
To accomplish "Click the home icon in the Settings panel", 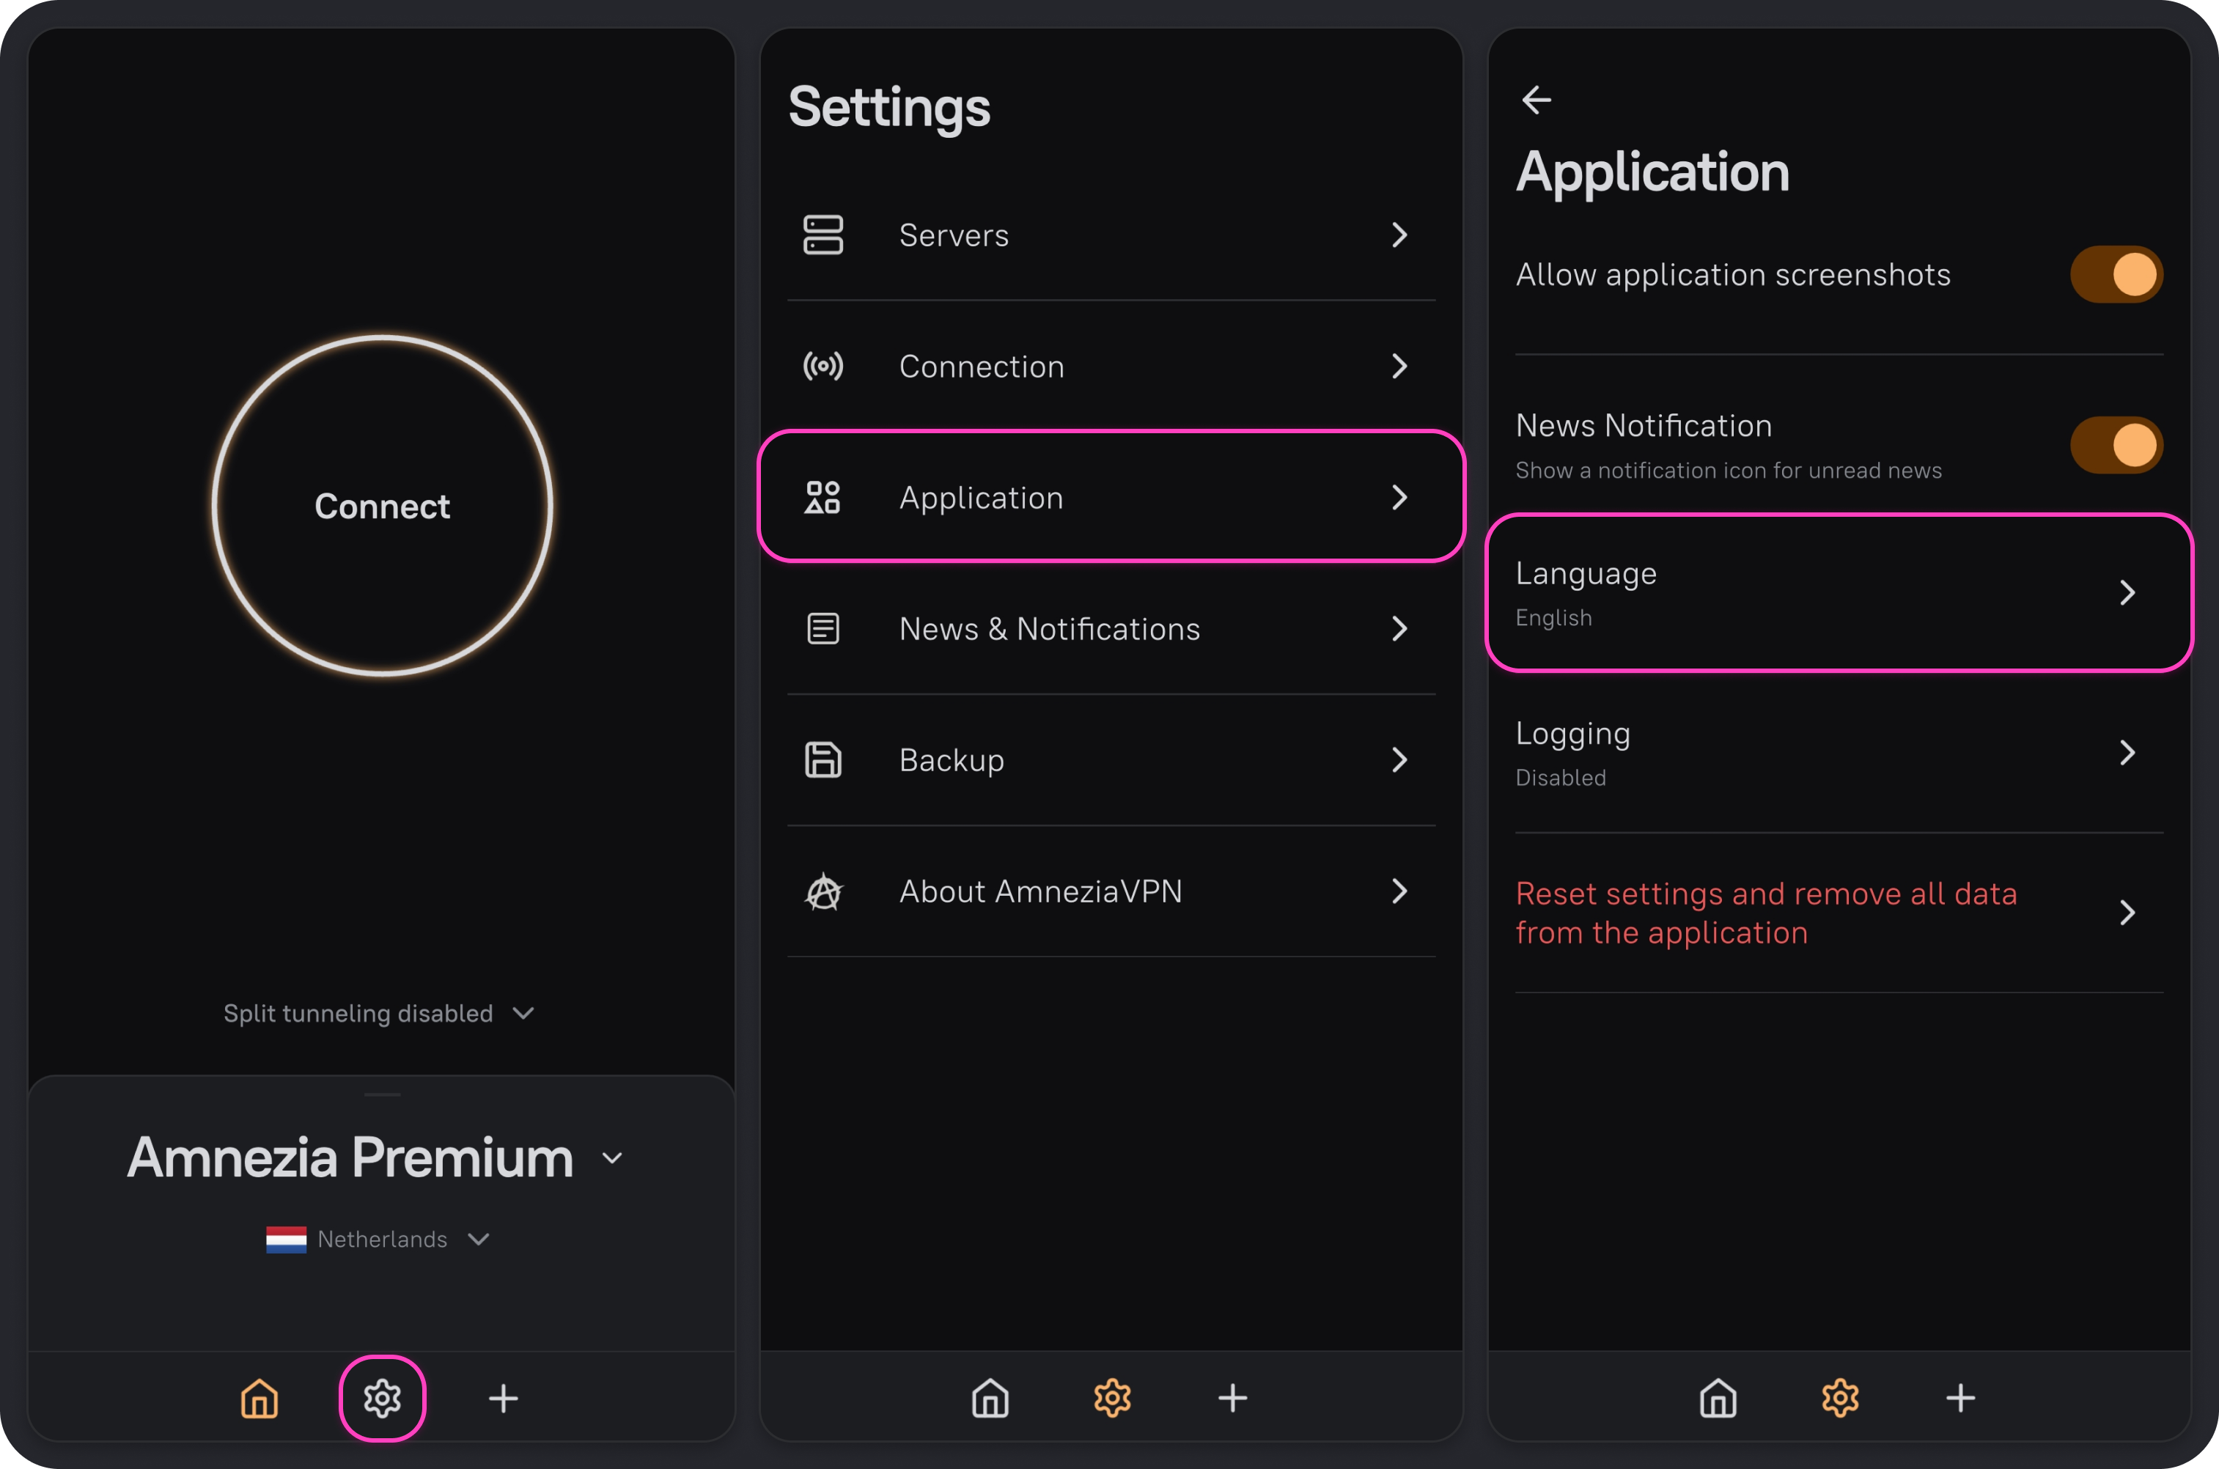I will [990, 1399].
